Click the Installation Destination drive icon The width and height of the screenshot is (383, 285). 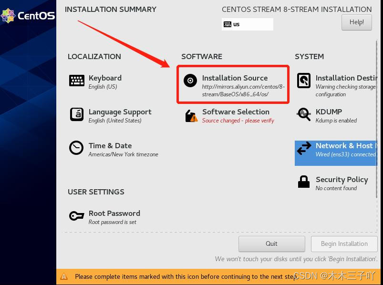pyautogui.click(x=304, y=81)
